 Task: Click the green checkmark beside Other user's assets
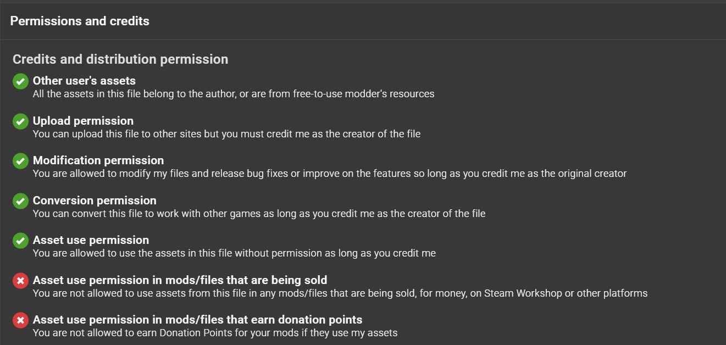click(20, 81)
